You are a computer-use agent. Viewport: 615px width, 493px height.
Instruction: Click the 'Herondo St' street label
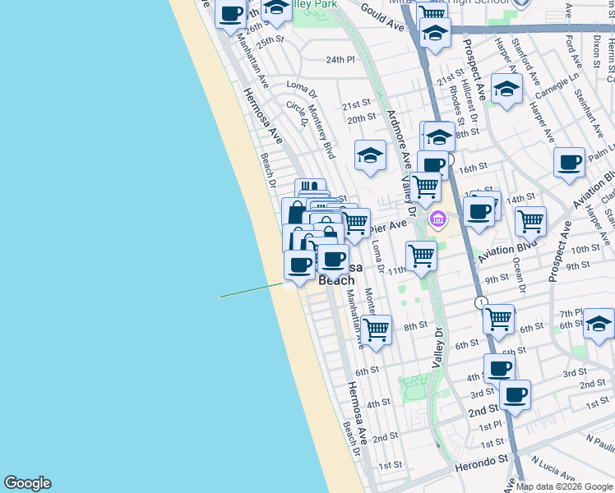tap(482, 463)
